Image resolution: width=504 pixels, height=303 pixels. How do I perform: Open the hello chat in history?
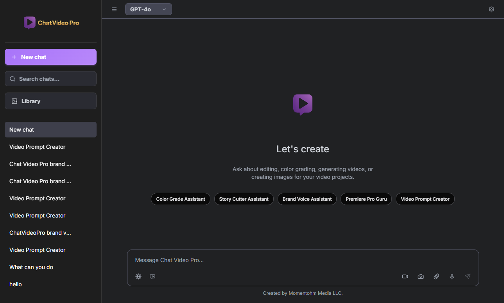pyautogui.click(x=50, y=284)
